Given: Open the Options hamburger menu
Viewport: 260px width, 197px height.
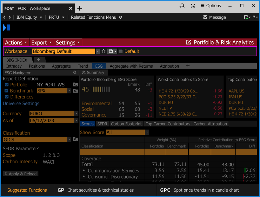Looking at the screenshot, I should 211,6.
